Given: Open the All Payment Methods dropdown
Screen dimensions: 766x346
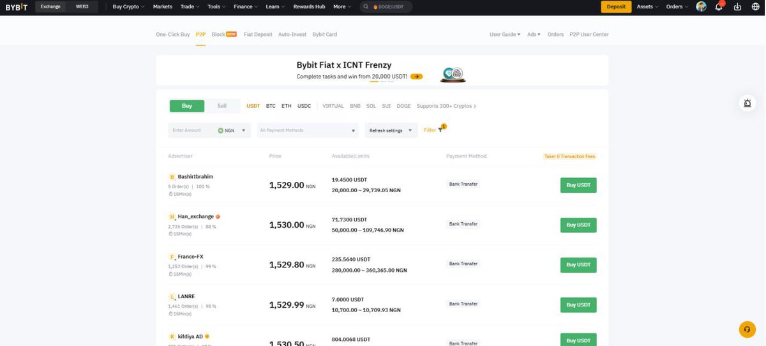Looking at the screenshot, I should (308, 130).
